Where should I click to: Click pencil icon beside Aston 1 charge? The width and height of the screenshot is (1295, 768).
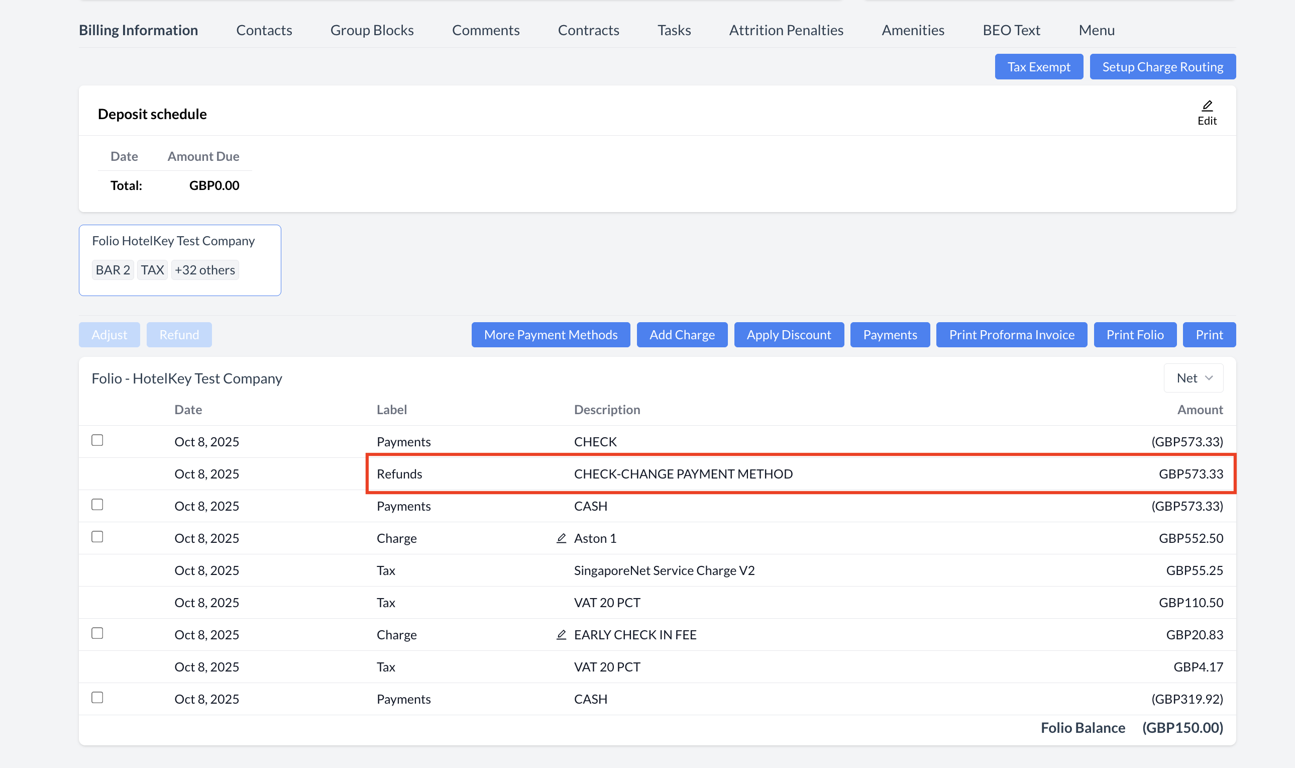(561, 538)
